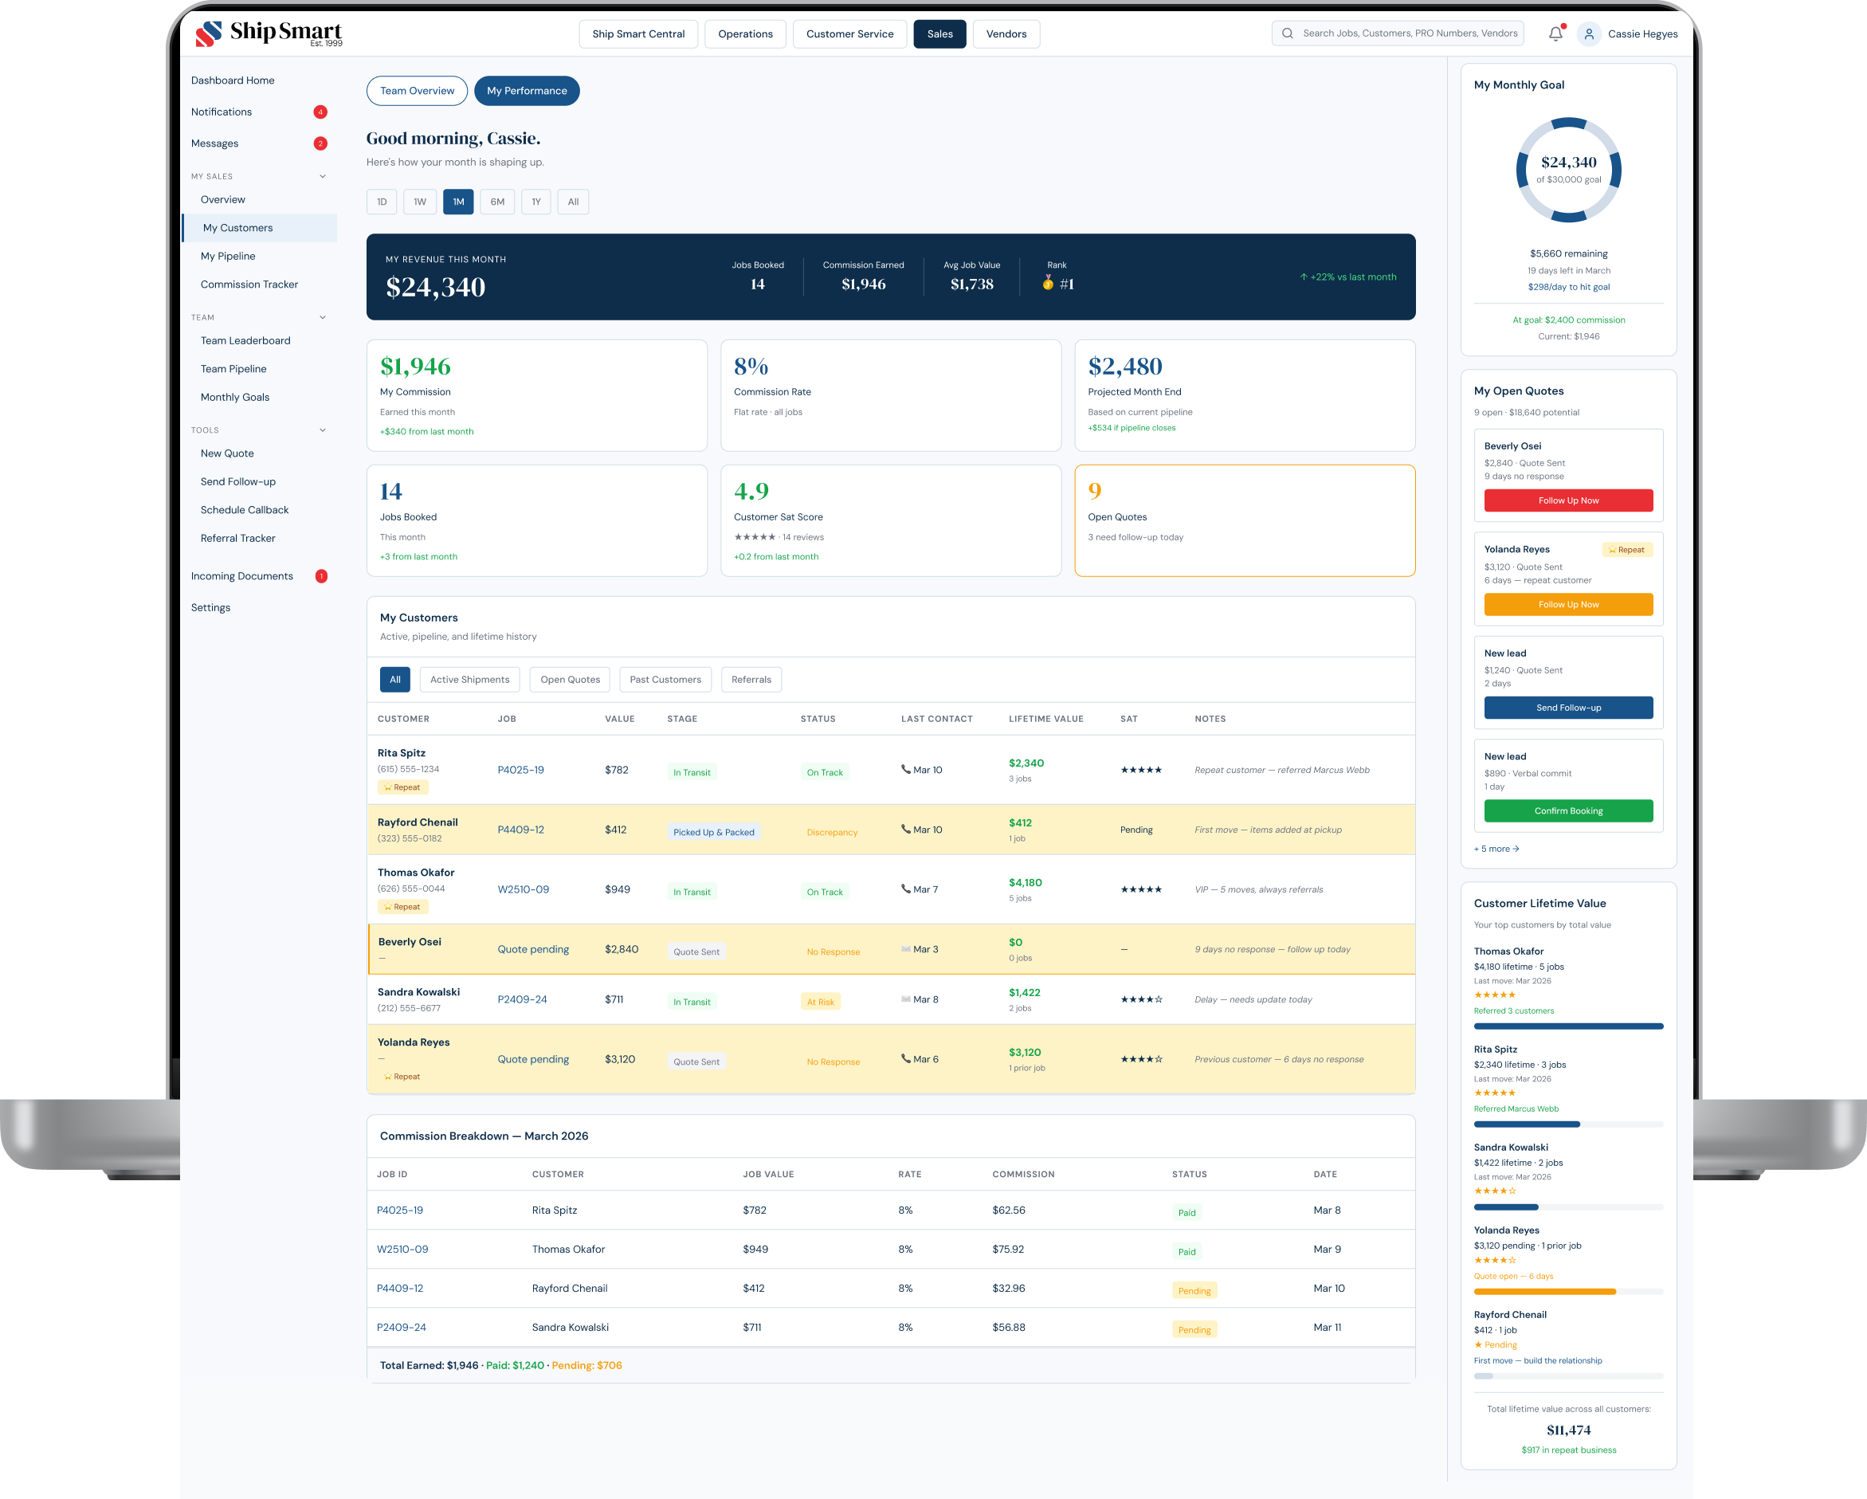1867x1499 pixels.
Task: Open Cassie Hegyes user avatar icon
Action: [1589, 33]
